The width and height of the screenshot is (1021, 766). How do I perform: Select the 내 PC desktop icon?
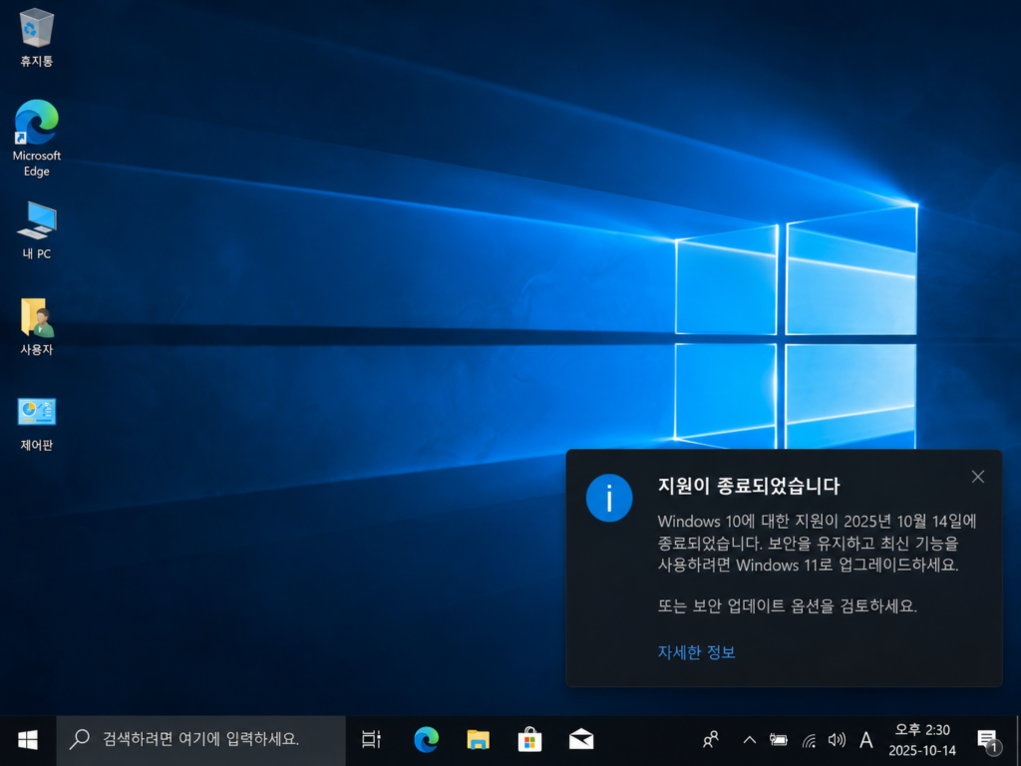[x=37, y=230]
